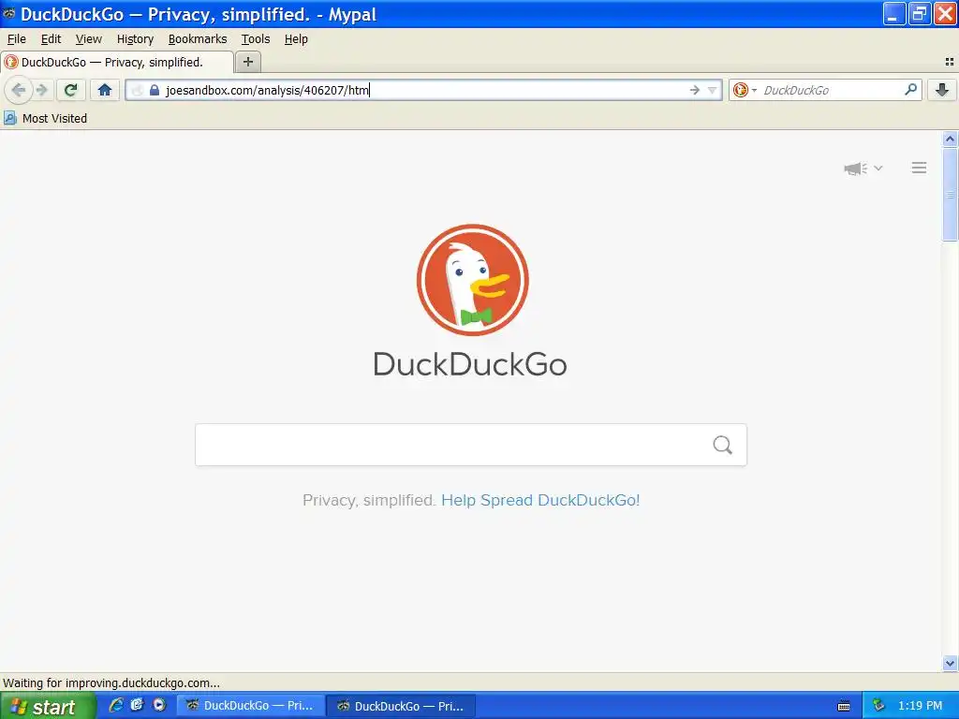Click the lock icon in the address bar

point(155,91)
